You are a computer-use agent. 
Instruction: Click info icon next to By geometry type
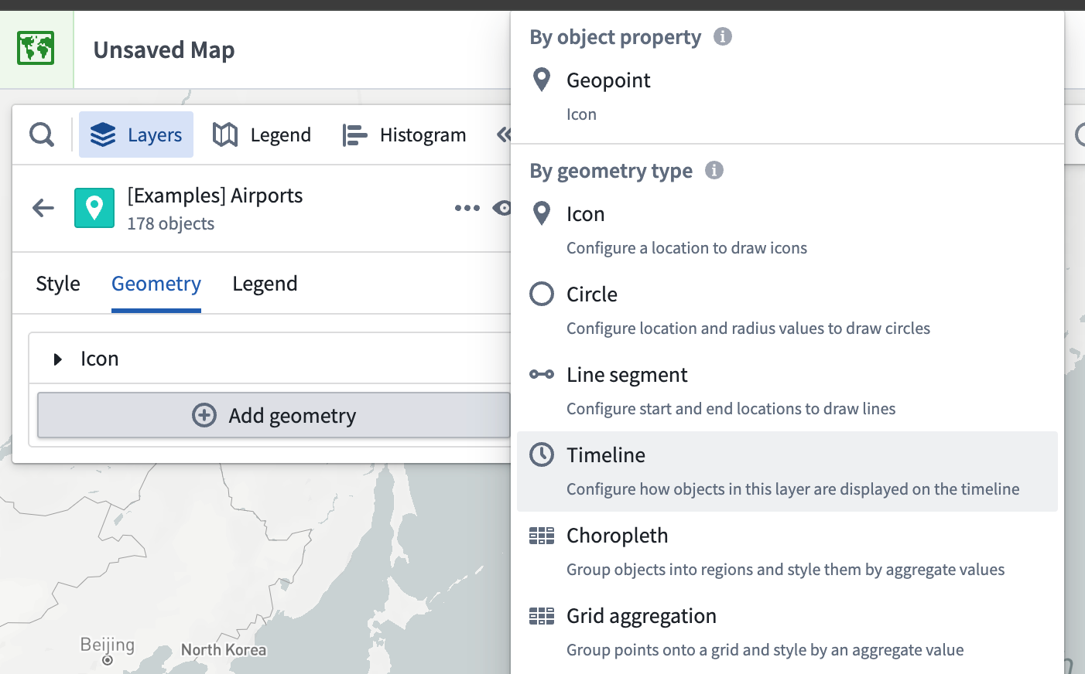[x=714, y=170]
